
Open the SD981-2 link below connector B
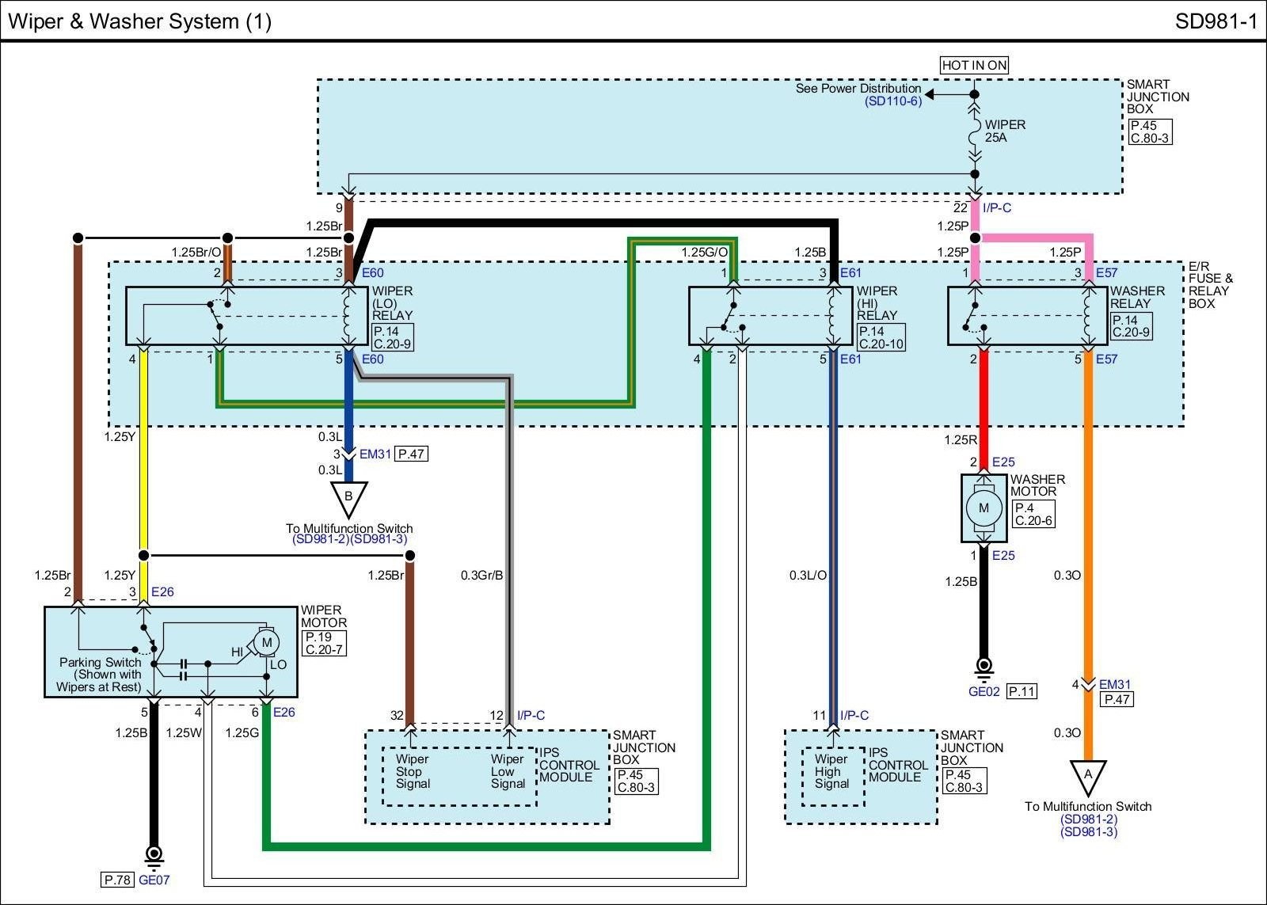pyautogui.click(x=321, y=539)
